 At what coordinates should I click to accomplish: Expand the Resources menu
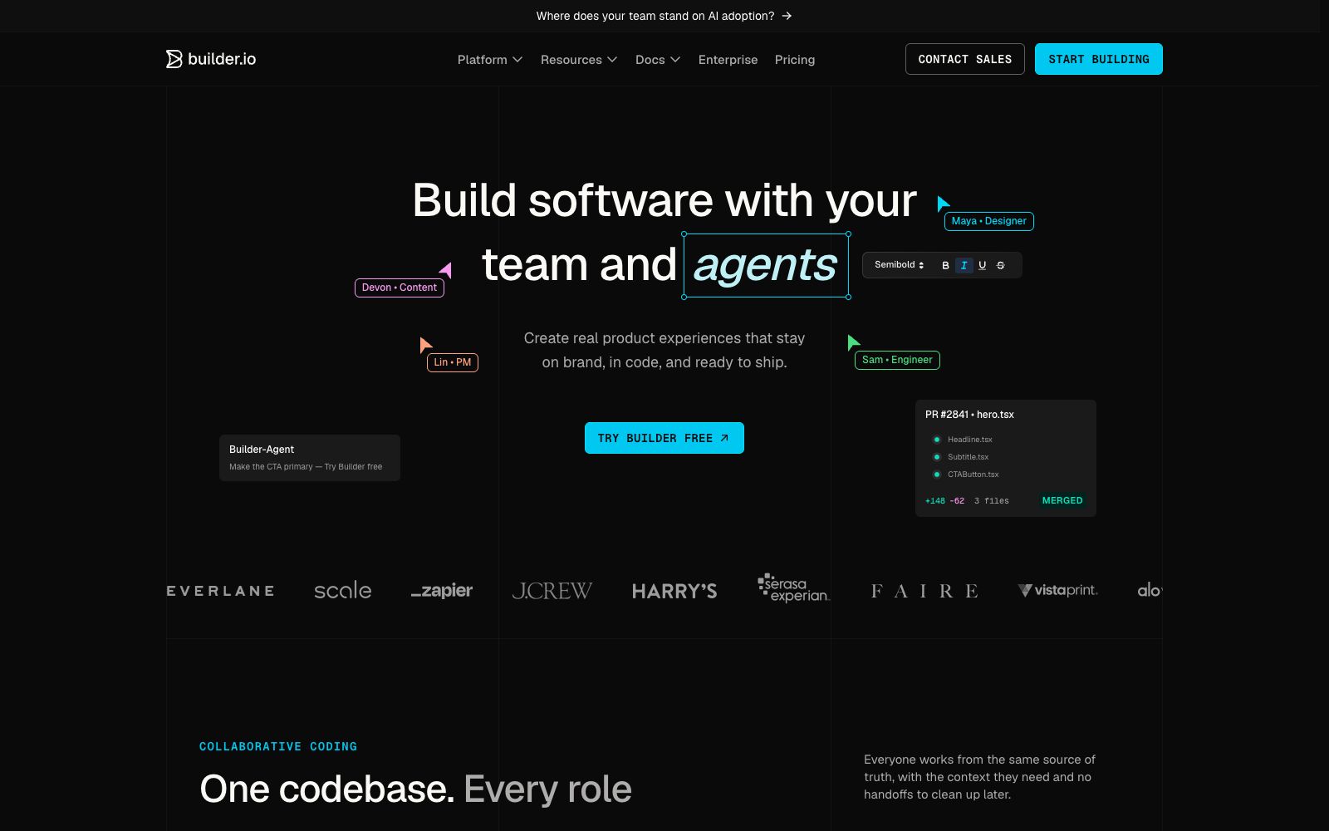point(579,60)
